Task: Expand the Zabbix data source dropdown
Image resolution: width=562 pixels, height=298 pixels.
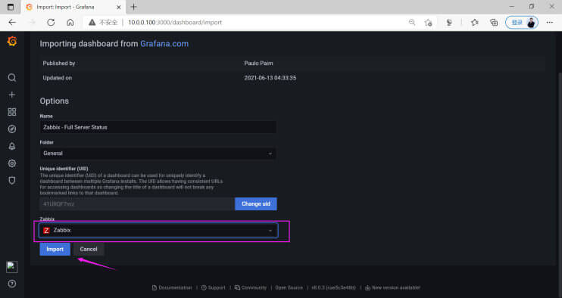Action: [x=158, y=231]
